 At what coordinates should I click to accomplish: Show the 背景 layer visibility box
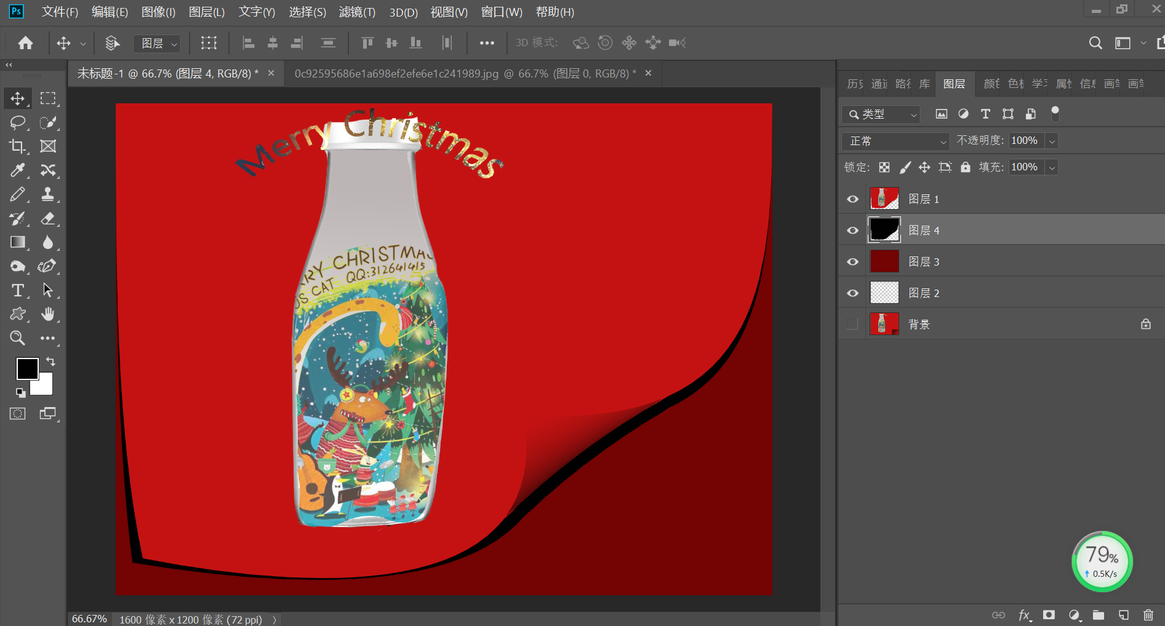click(x=852, y=324)
